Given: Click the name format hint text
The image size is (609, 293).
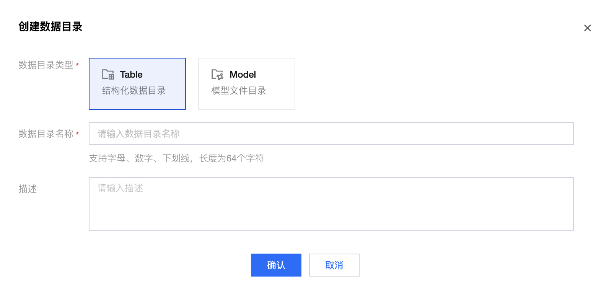Looking at the screenshot, I should (x=176, y=158).
